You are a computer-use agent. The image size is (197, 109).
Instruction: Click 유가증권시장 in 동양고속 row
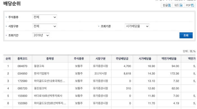[x=100, y=66]
